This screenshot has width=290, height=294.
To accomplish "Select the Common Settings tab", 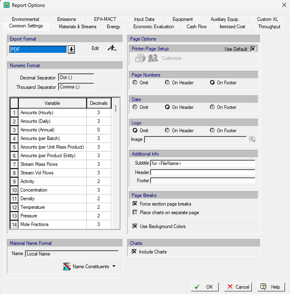I will tap(26, 26).
